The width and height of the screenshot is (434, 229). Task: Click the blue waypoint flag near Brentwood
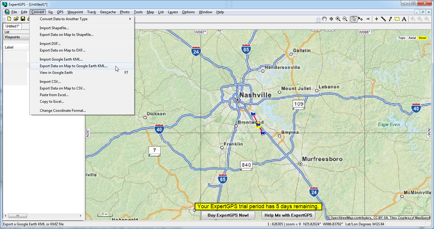(x=253, y=114)
